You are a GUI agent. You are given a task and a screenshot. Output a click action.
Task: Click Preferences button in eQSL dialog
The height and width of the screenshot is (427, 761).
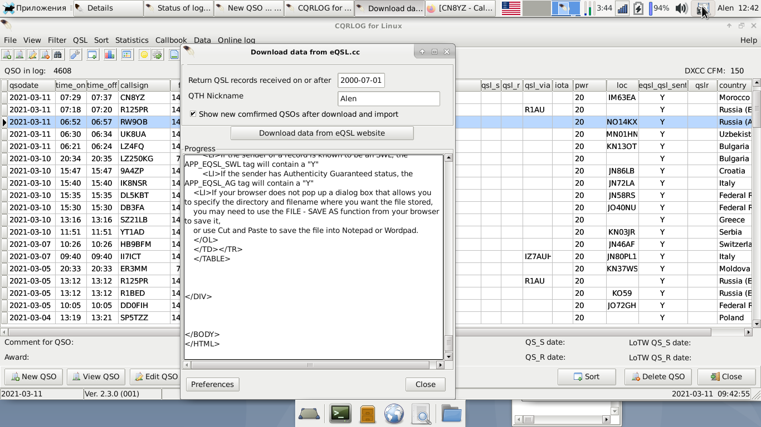(212, 384)
